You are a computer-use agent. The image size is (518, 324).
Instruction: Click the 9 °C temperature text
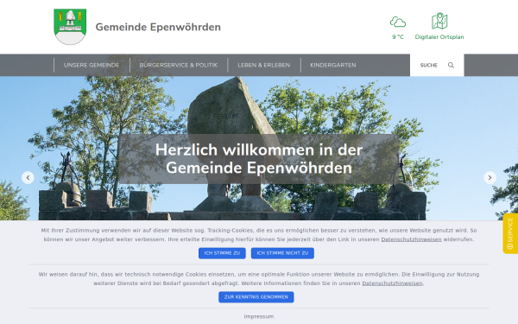click(x=398, y=37)
